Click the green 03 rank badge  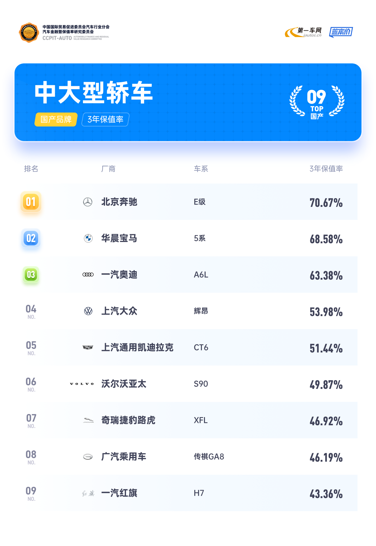31,275
